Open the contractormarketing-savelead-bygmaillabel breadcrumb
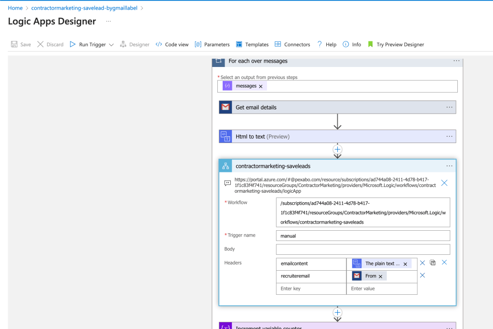This screenshot has width=493, height=329. [84, 8]
